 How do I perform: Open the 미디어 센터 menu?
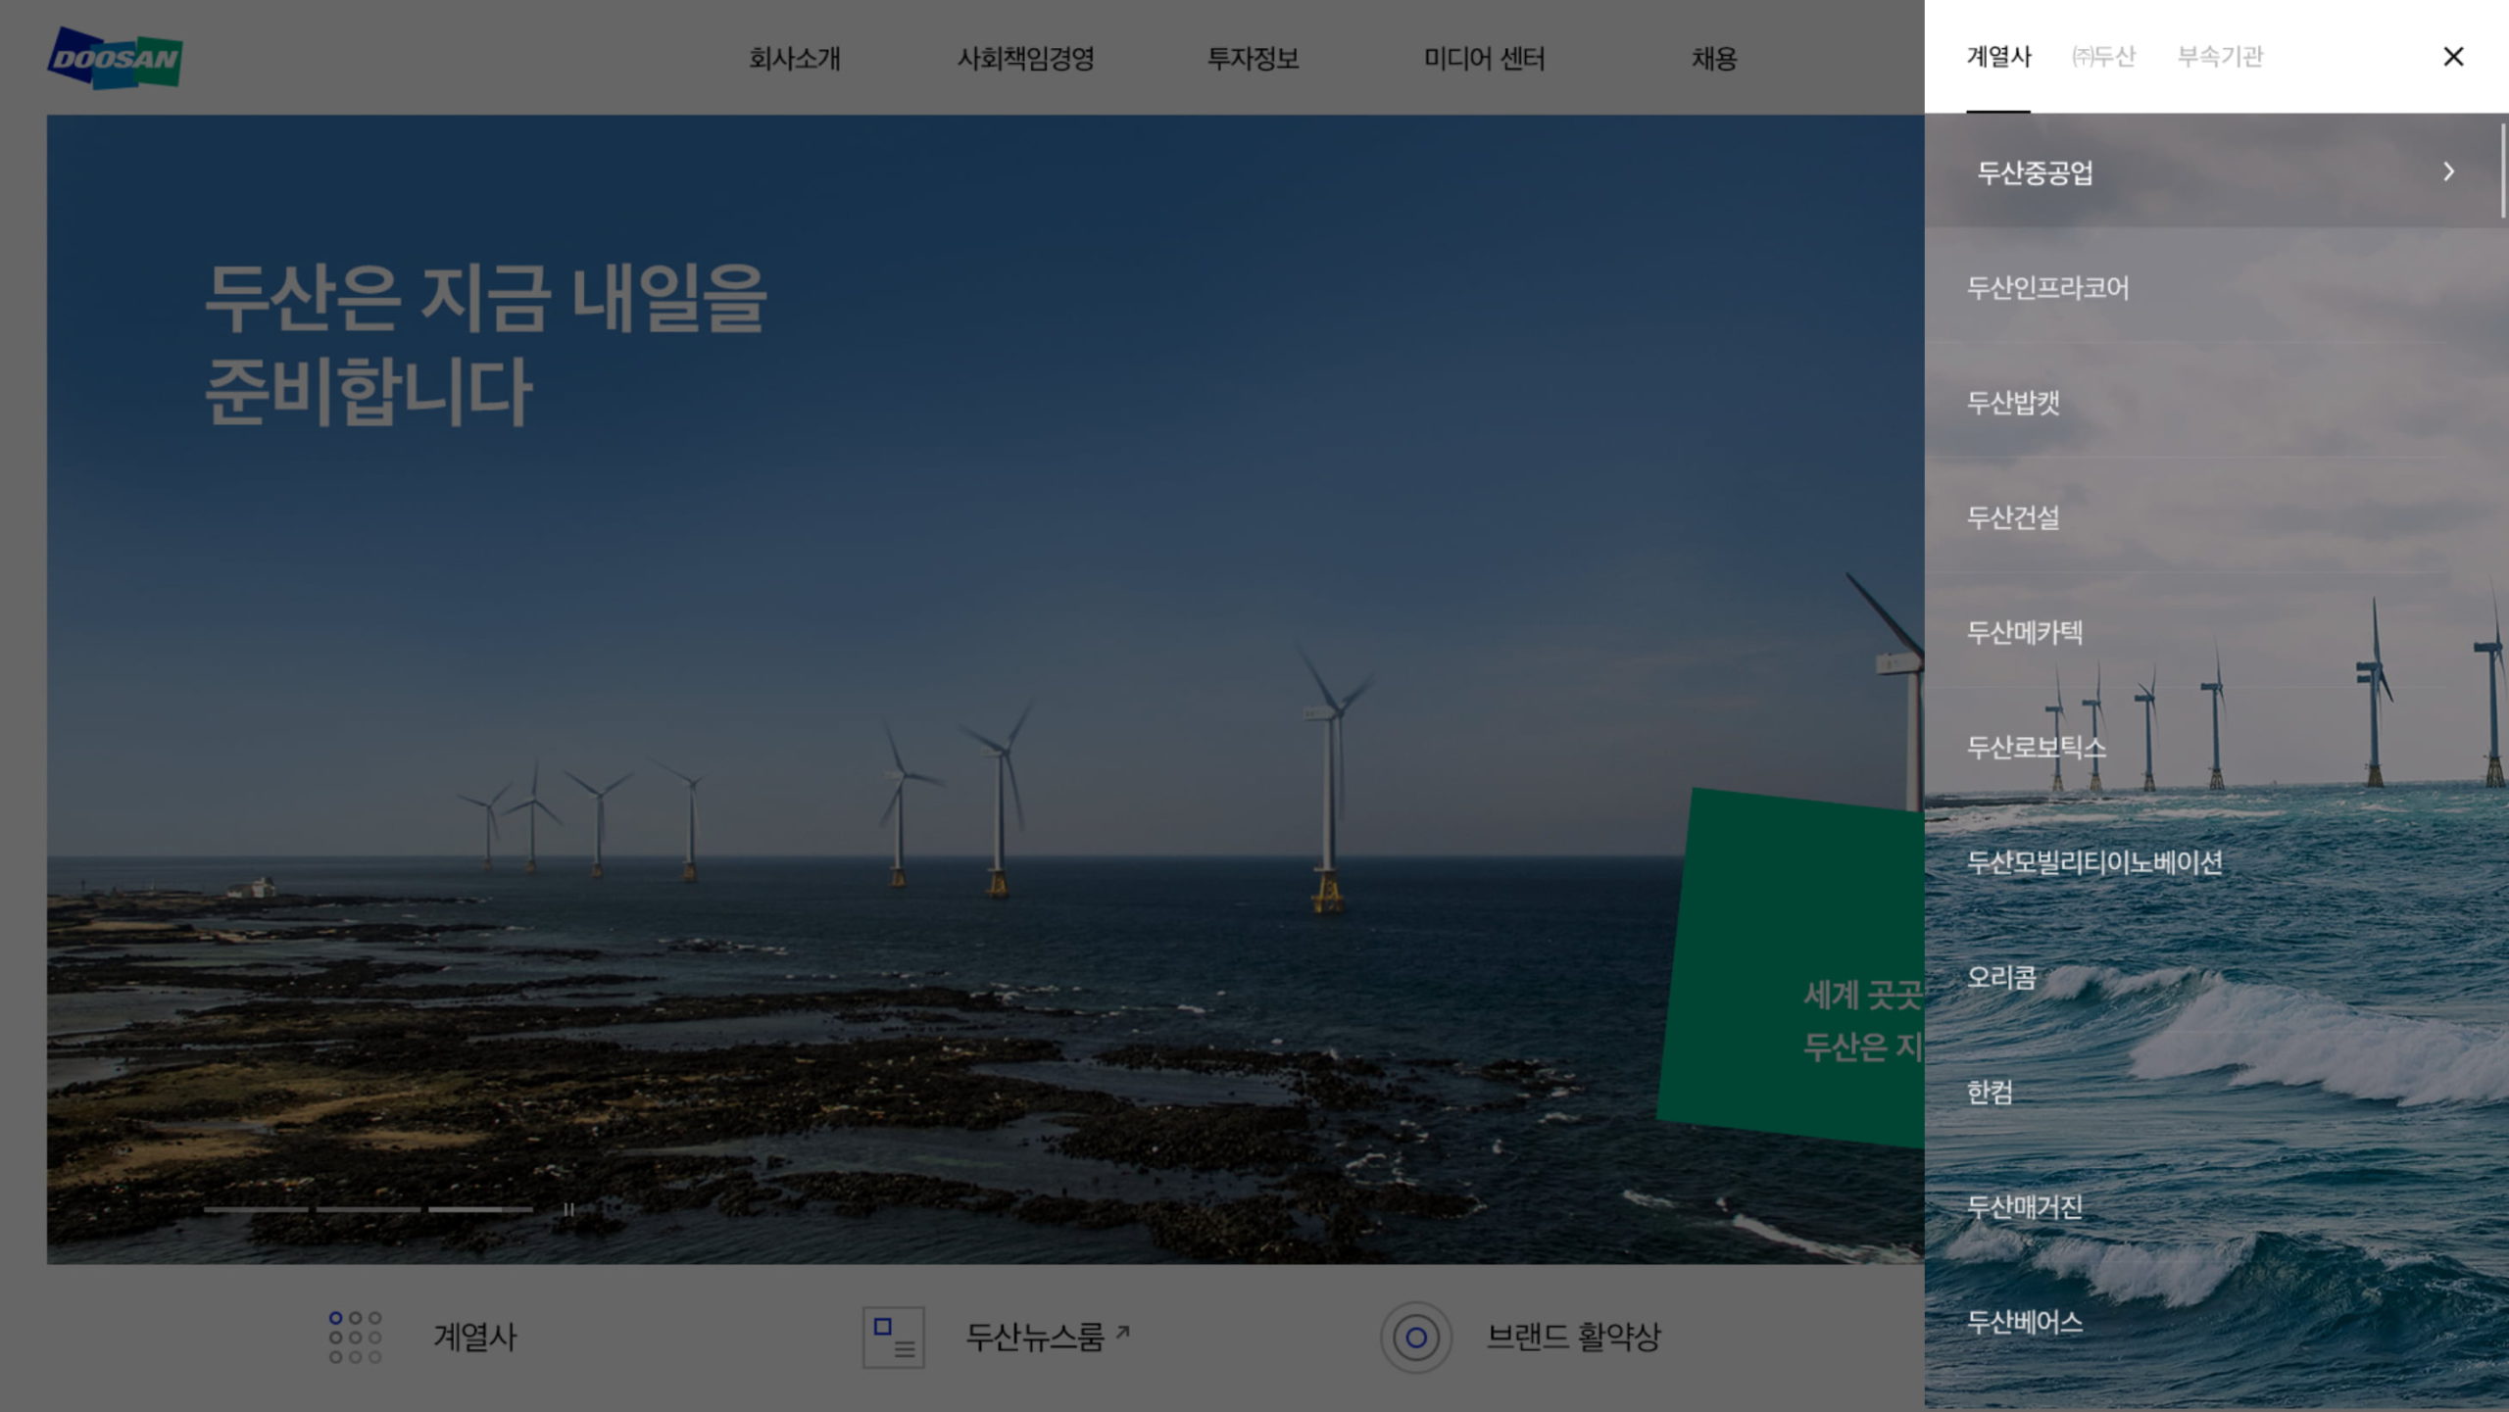[1484, 59]
